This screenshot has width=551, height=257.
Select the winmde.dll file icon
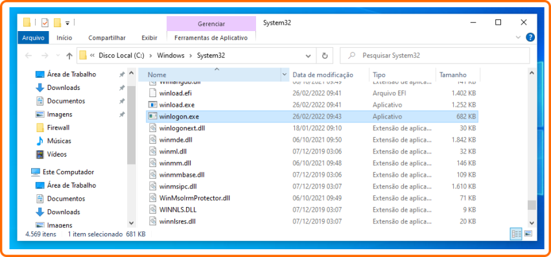coord(152,140)
